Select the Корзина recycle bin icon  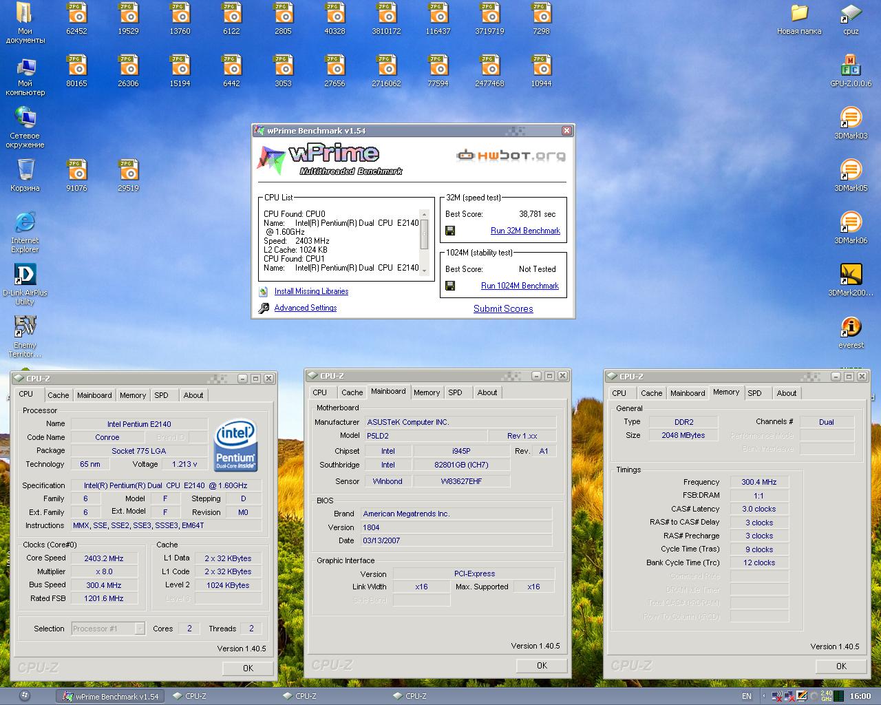(x=25, y=176)
